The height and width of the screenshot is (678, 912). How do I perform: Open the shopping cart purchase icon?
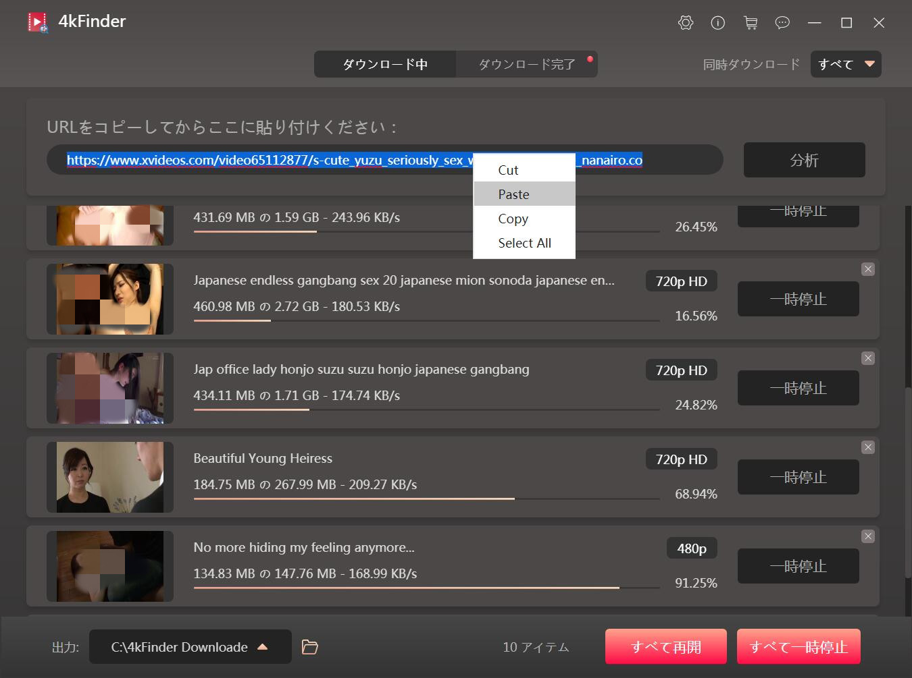tap(751, 23)
